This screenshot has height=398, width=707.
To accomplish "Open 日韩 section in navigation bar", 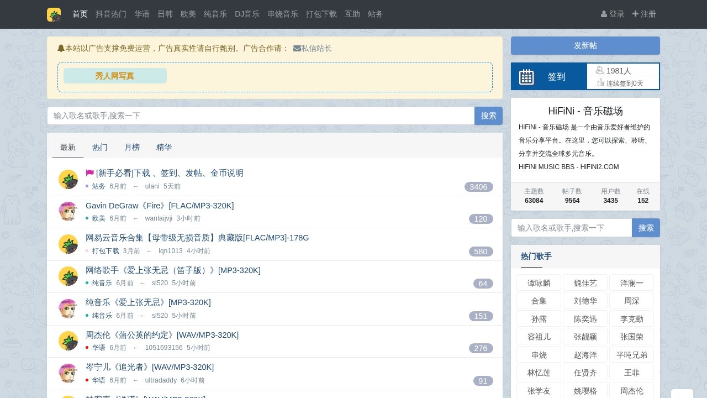I will pyautogui.click(x=165, y=14).
